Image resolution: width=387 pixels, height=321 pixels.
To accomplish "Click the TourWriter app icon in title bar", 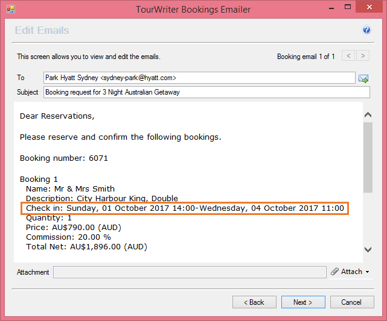I will [11, 9].
